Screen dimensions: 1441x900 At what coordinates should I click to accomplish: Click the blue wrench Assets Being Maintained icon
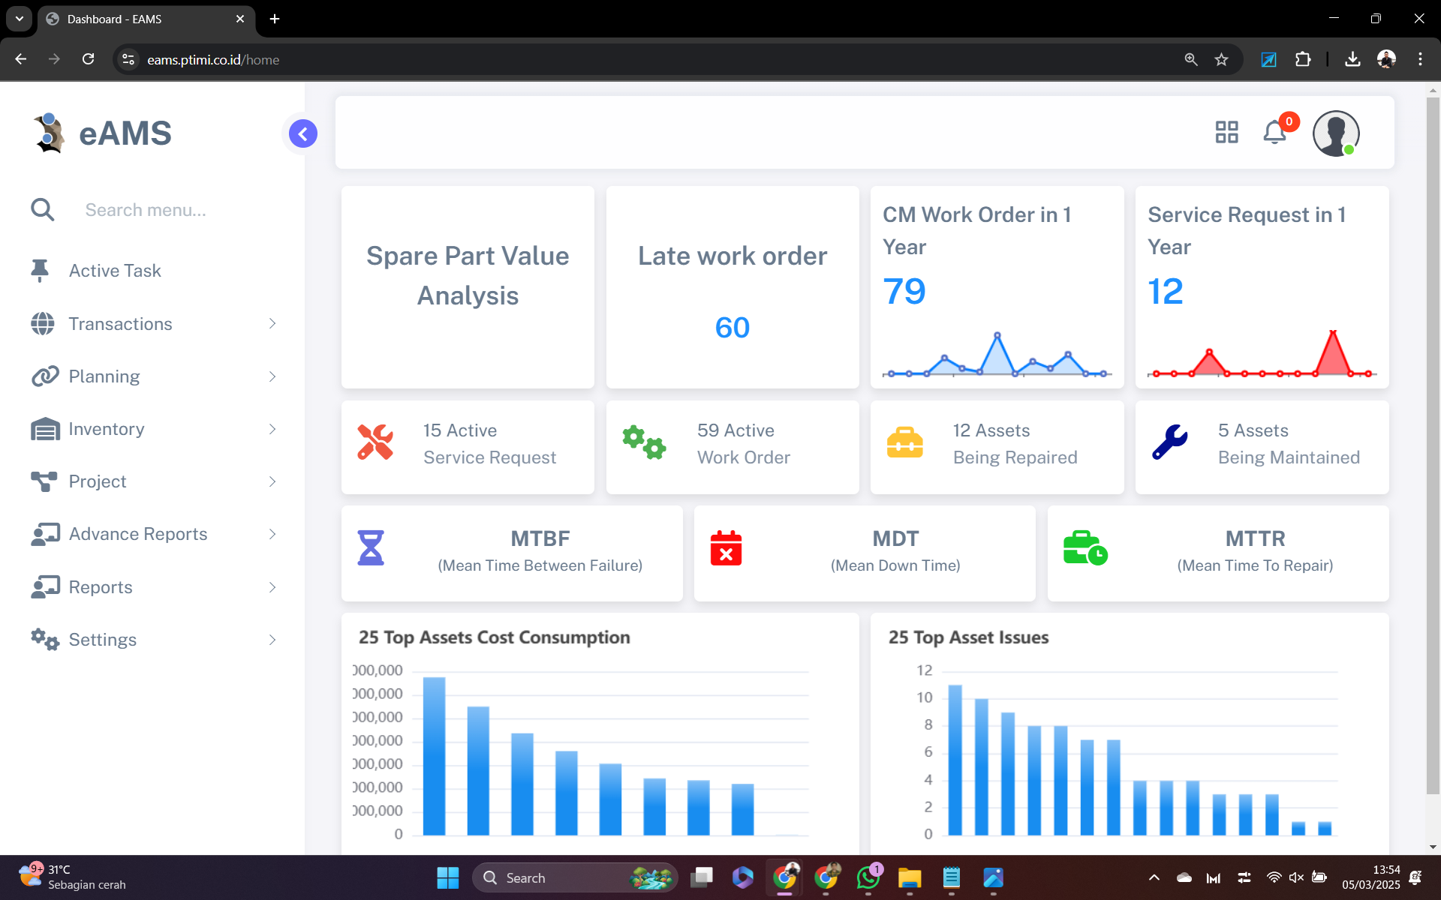click(x=1169, y=442)
